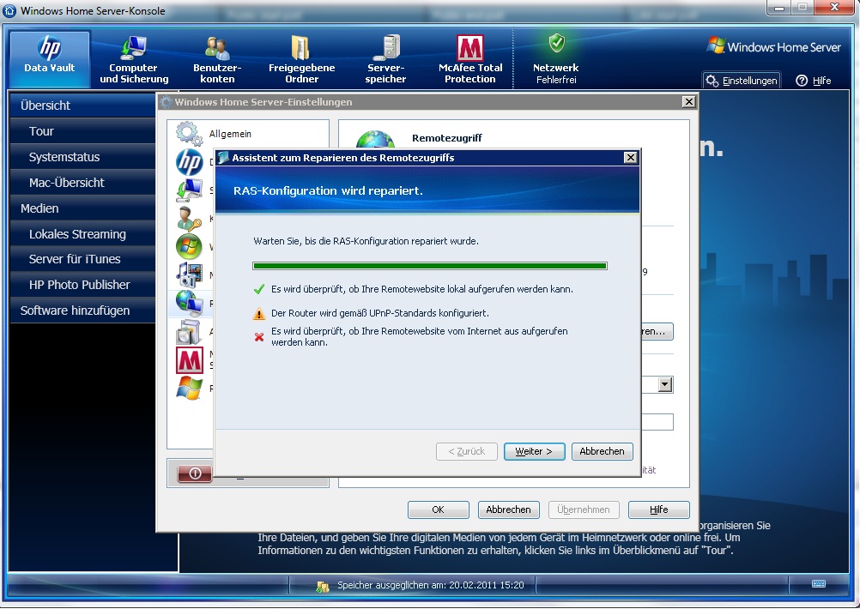The width and height of the screenshot is (866, 615).
Task: Select the McAfee settings category icon
Action: 190,360
